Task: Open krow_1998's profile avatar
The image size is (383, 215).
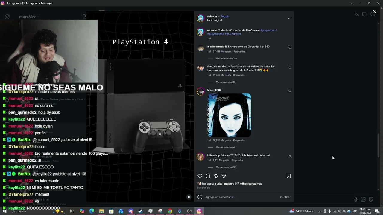Action: point(200,91)
